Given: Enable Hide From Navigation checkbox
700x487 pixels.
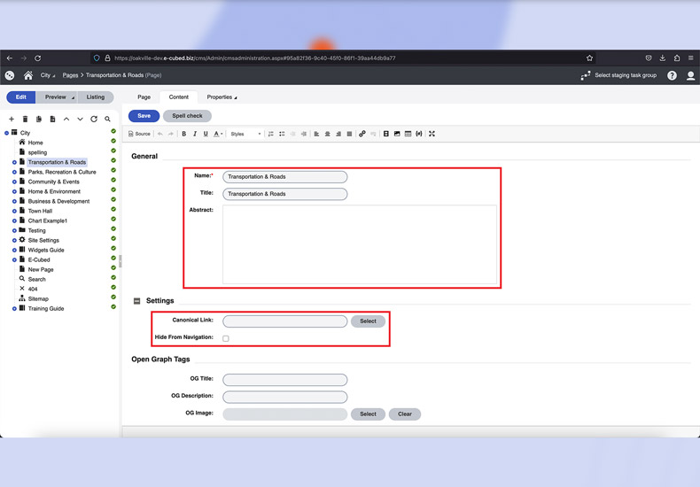Looking at the screenshot, I should (226, 338).
